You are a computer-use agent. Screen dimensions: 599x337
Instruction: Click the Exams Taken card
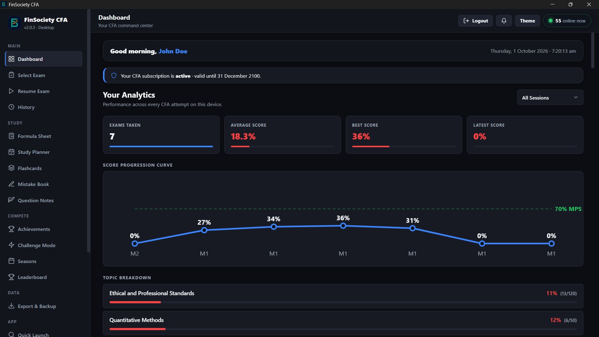pos(161,135)
